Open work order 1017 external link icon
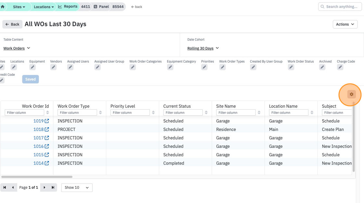Image resolution: width=364 pixels, height=203 pixels. pos(47,138)
